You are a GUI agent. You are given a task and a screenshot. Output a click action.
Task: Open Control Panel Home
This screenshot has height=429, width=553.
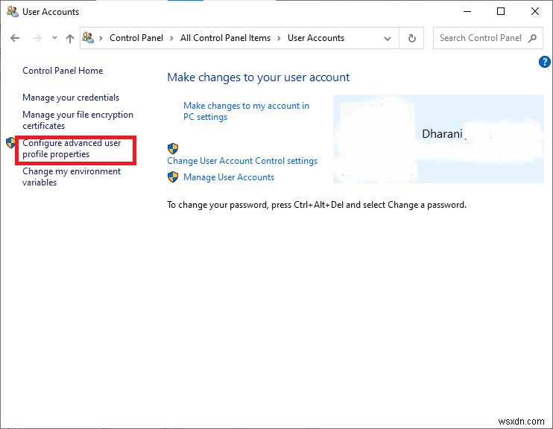(x=63, y=71)
